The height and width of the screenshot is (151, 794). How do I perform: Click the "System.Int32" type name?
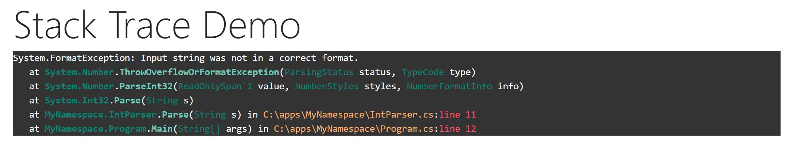point(77,101)
